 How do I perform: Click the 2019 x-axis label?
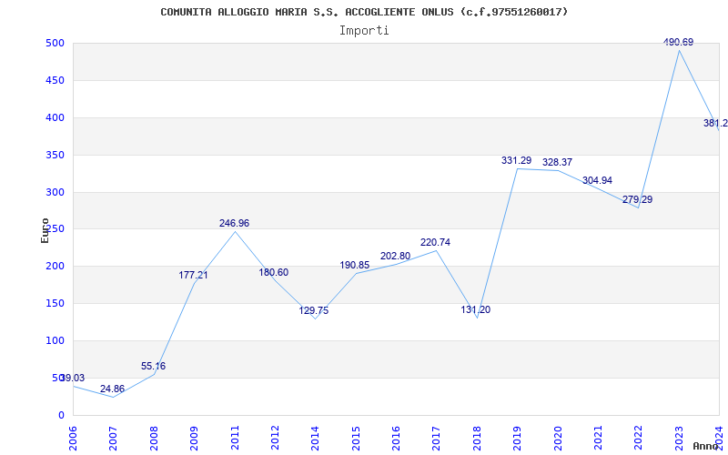pos(517,438)
